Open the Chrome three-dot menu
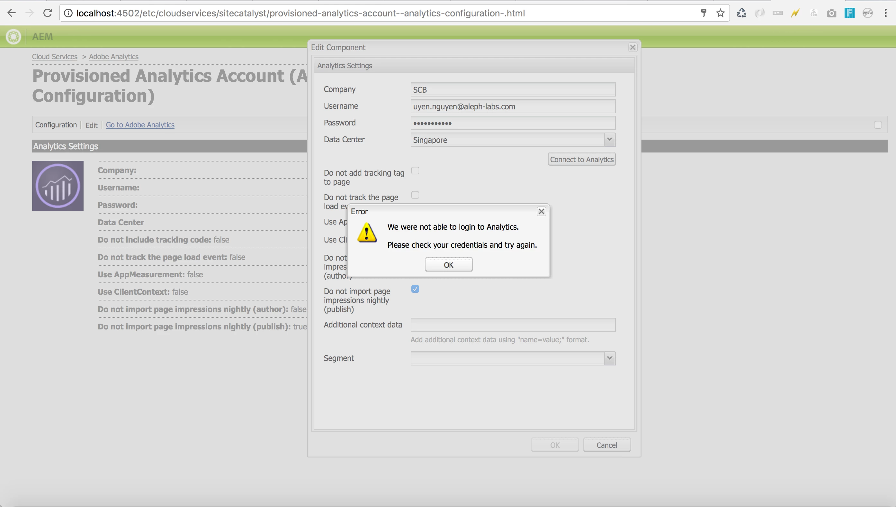 pyautogui.click(x=885, y=13)
